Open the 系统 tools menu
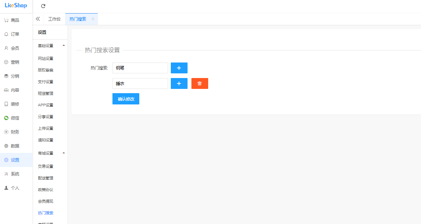Screen dimensions: 421x224 pos(16,174)
